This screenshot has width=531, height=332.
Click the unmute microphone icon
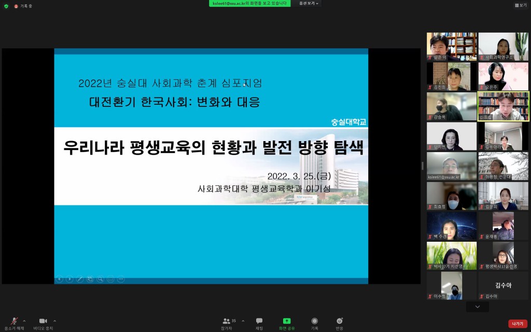click(x=14, y=321)
